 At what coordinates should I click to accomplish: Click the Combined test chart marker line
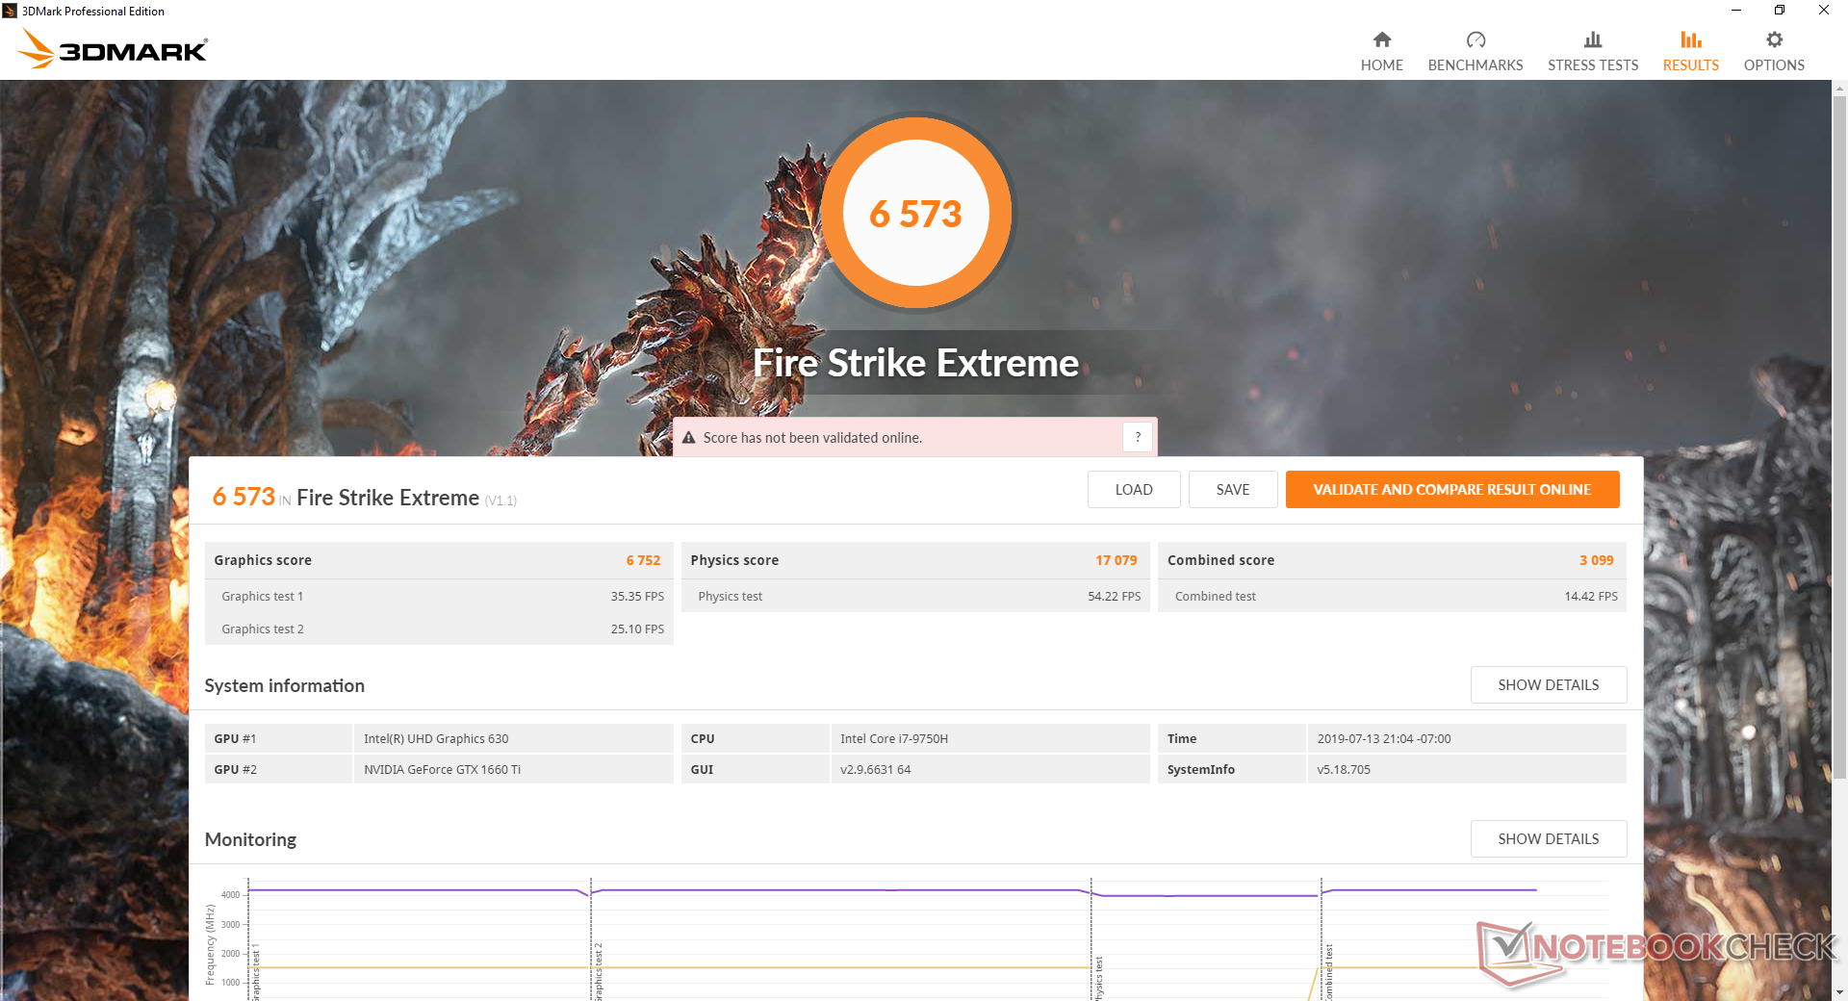tap(1321, 938)
